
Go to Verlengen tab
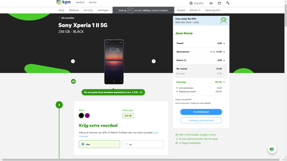click(103, 10)
